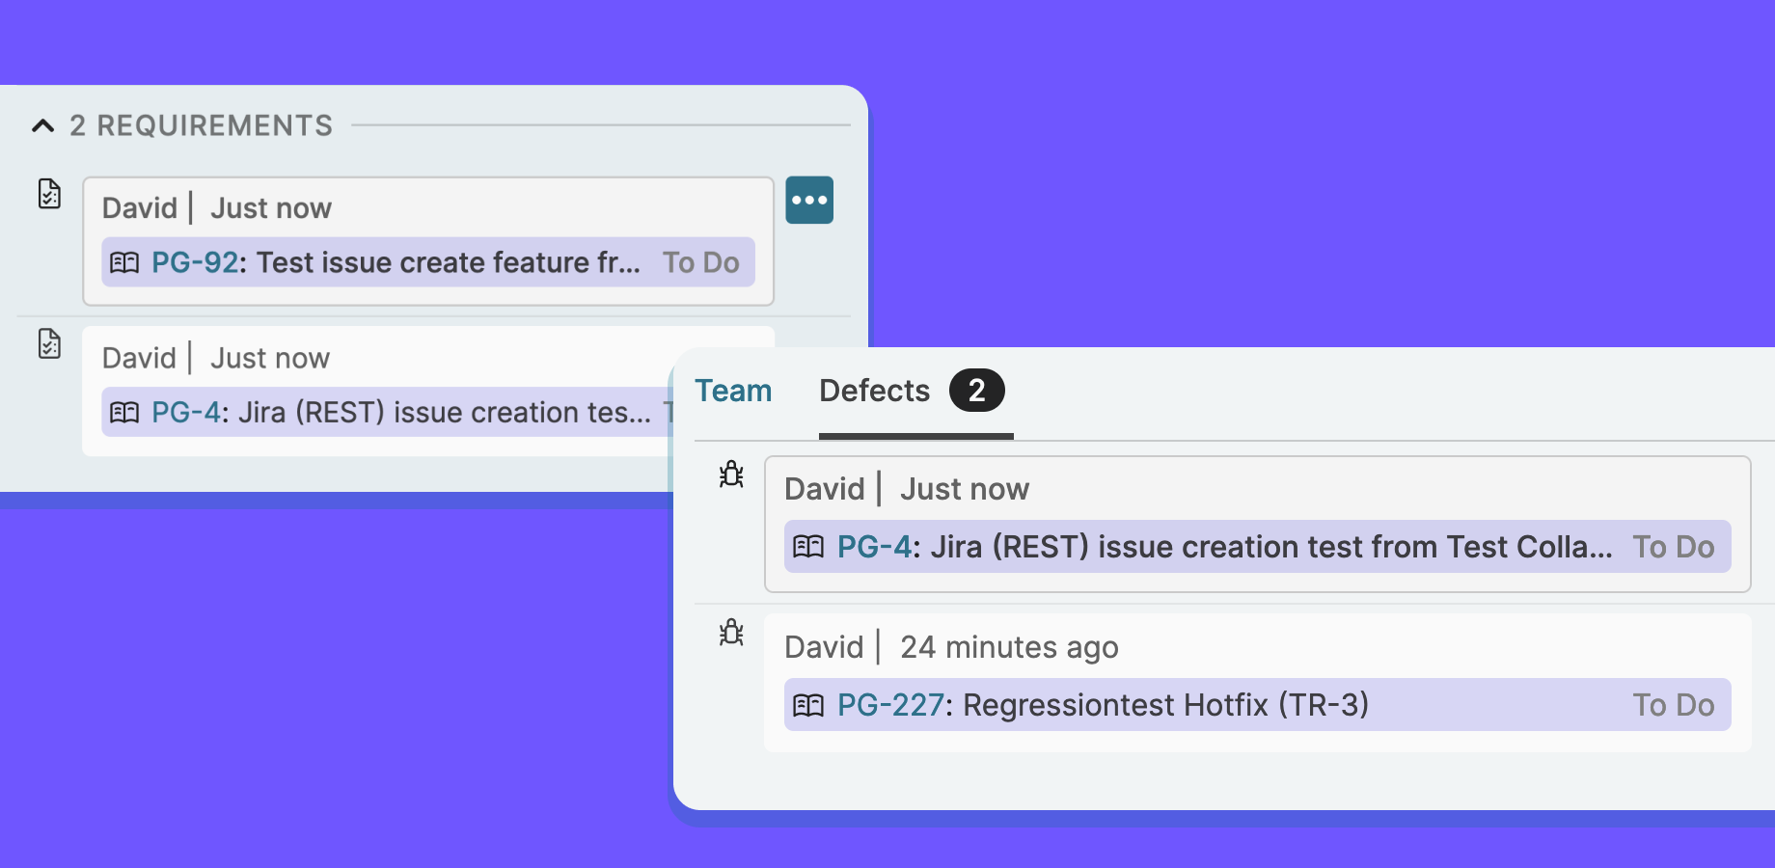Screen dimensions: 1775x868
Task: Click To Do status on PG-227 defect
Action: (1673, 706)
